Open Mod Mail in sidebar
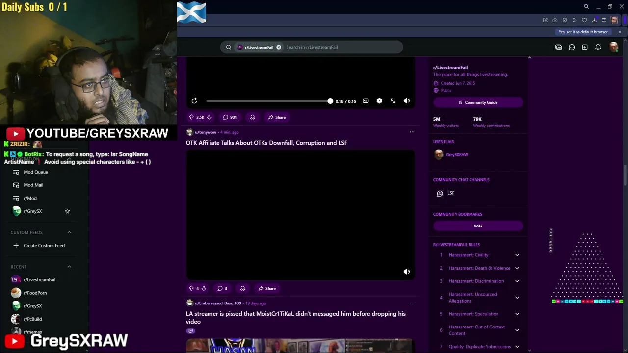 click(33, 185)
